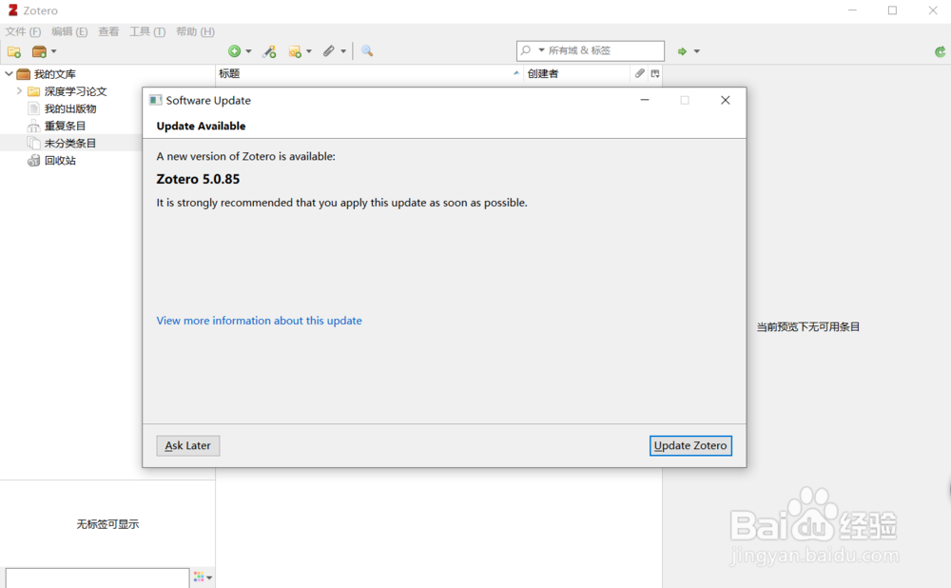Open the 文件 (F) menu
The image size is (951, 588).
[x=23, y=31]
